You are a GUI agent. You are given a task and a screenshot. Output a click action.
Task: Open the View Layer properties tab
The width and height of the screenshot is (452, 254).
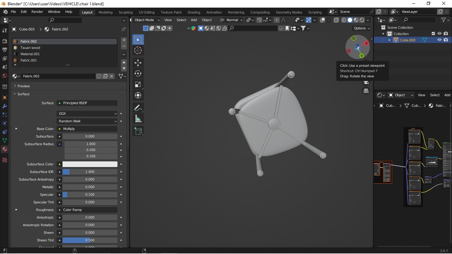click(5, 58)
